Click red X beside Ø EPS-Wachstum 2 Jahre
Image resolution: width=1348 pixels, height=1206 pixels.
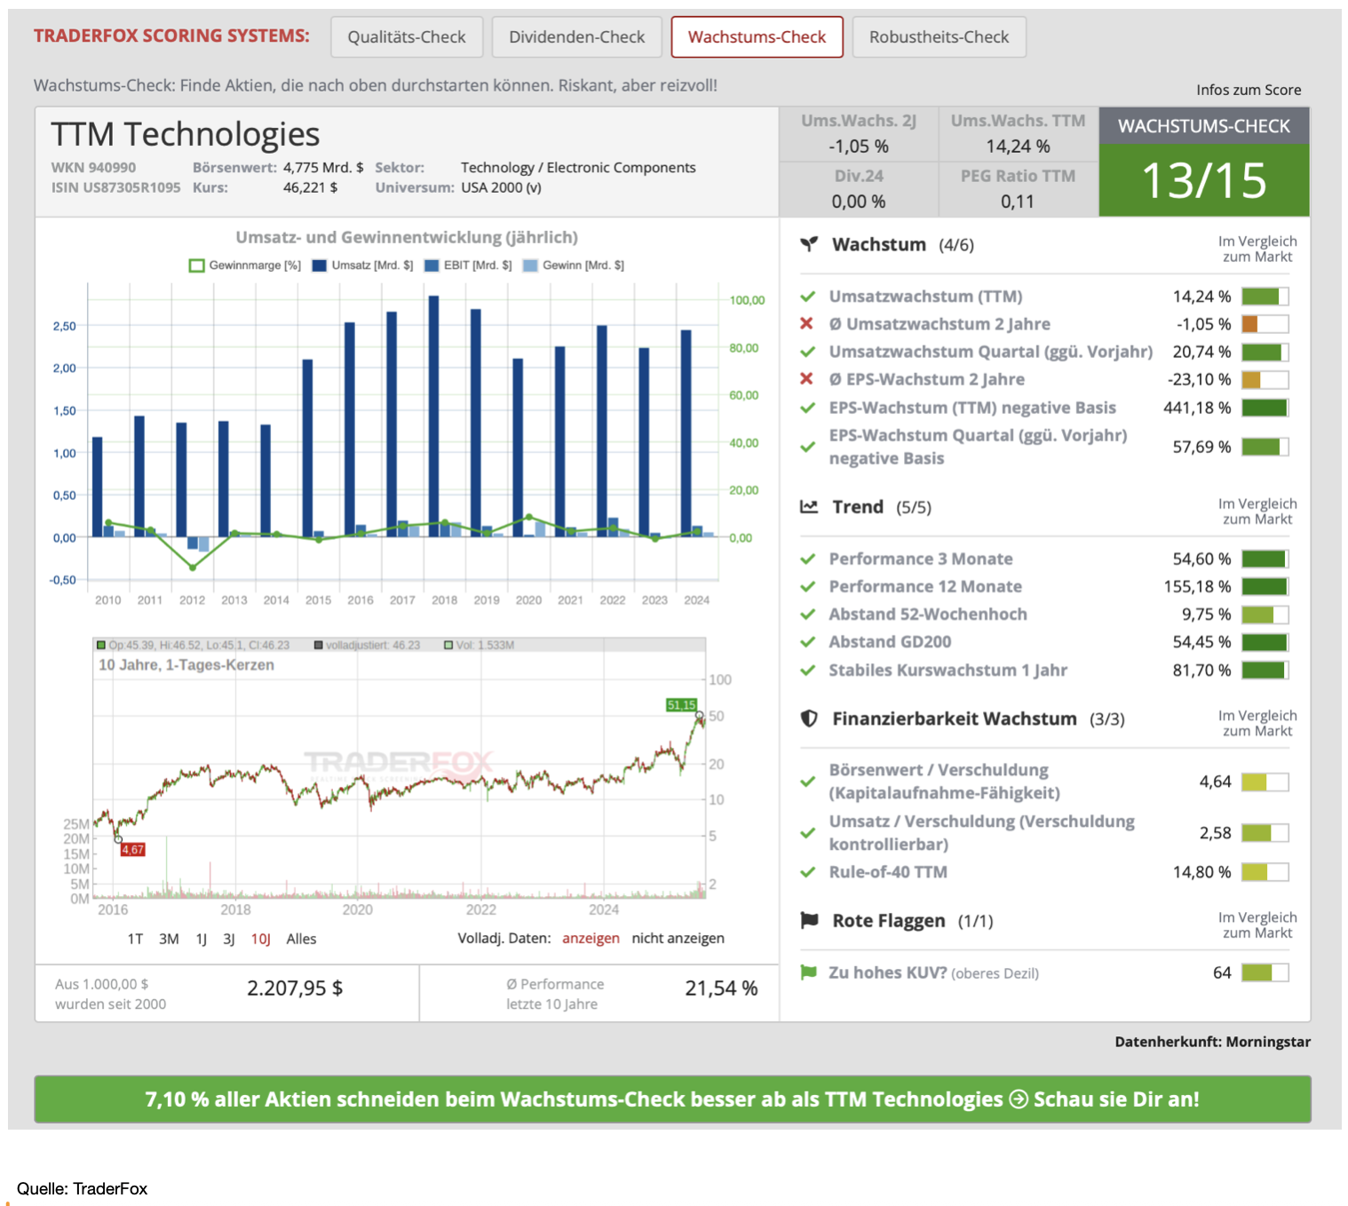[x=806, y=379]
